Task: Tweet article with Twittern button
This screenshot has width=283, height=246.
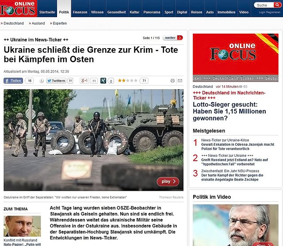Action: [56, 80]
